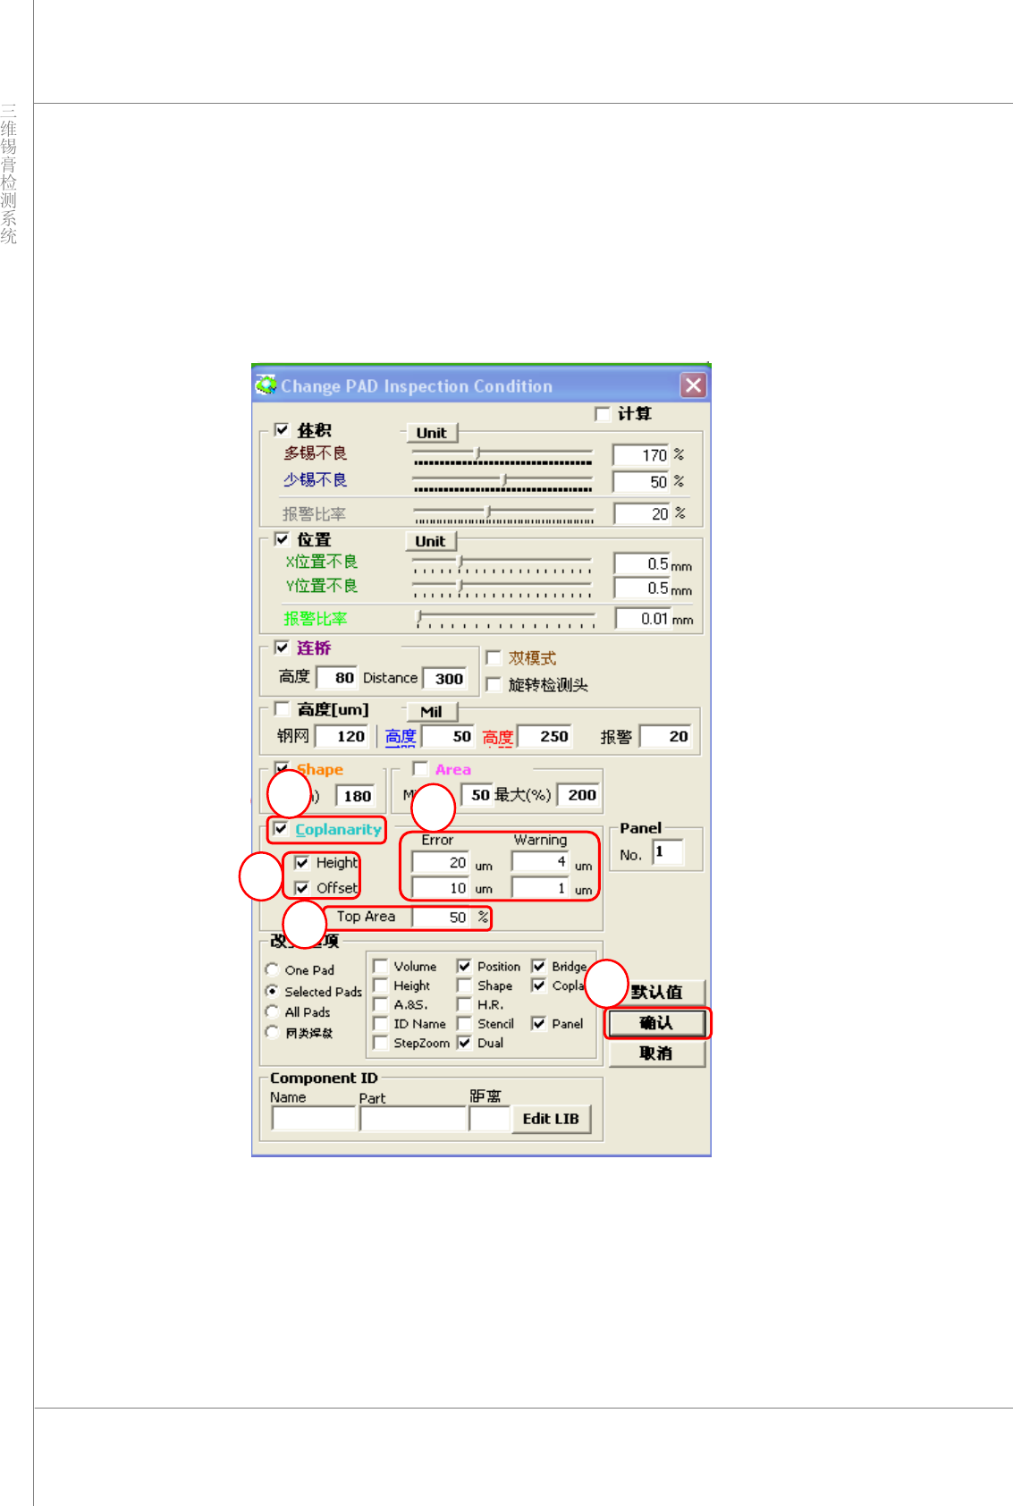Screen dimensions: 1013x1506
Task: Click the Unit button beside 体积
Action: click(x=431, y=433)
